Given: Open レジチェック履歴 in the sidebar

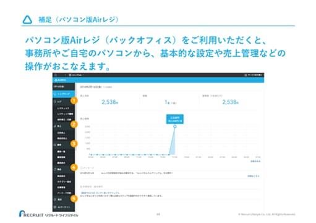Looking at the screenshot, I should tap(65, 114).
